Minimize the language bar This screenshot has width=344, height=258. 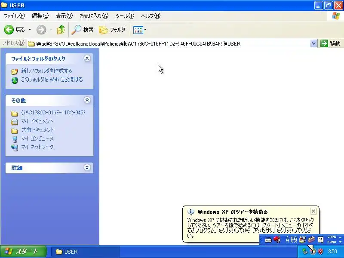coord(341,237)
